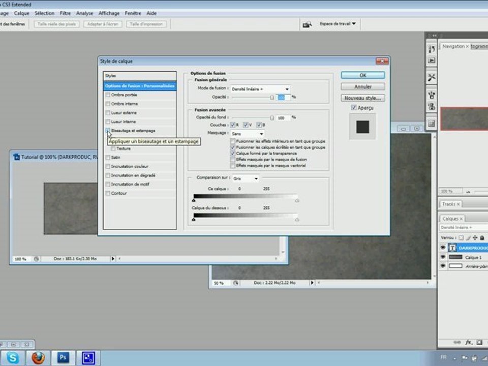Hide the Calque 1 layer

443,257
